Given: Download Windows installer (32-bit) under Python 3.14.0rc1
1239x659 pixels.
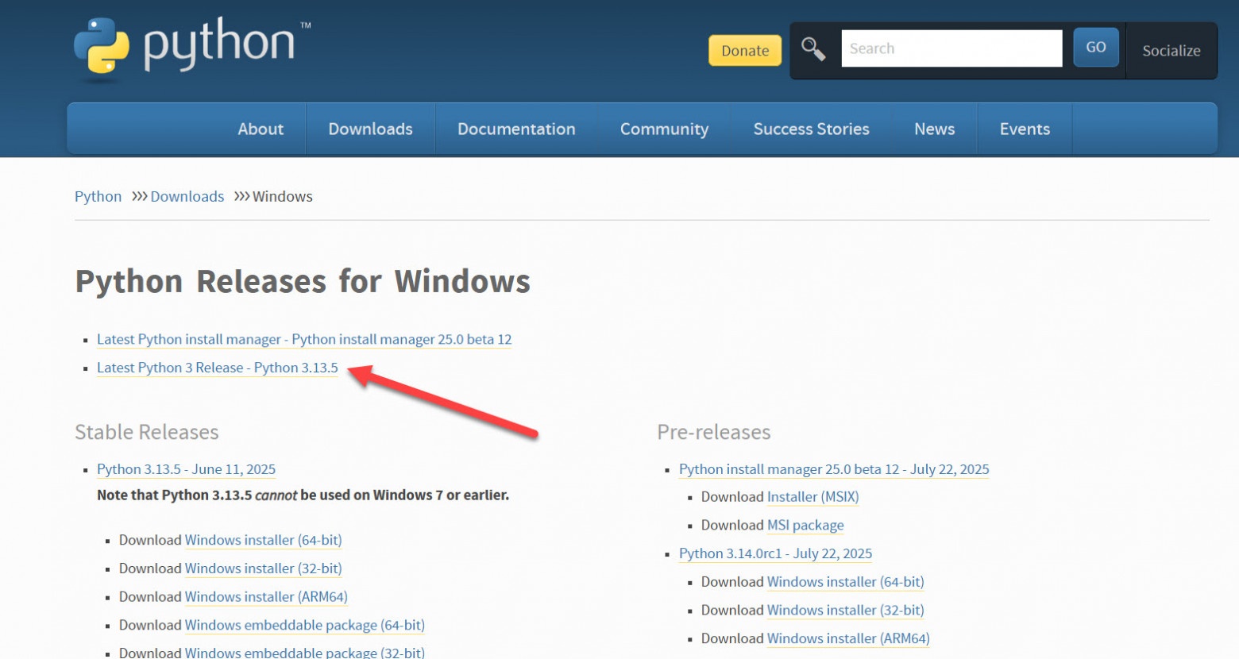Looking at the screenshot, I should point(846,611).
